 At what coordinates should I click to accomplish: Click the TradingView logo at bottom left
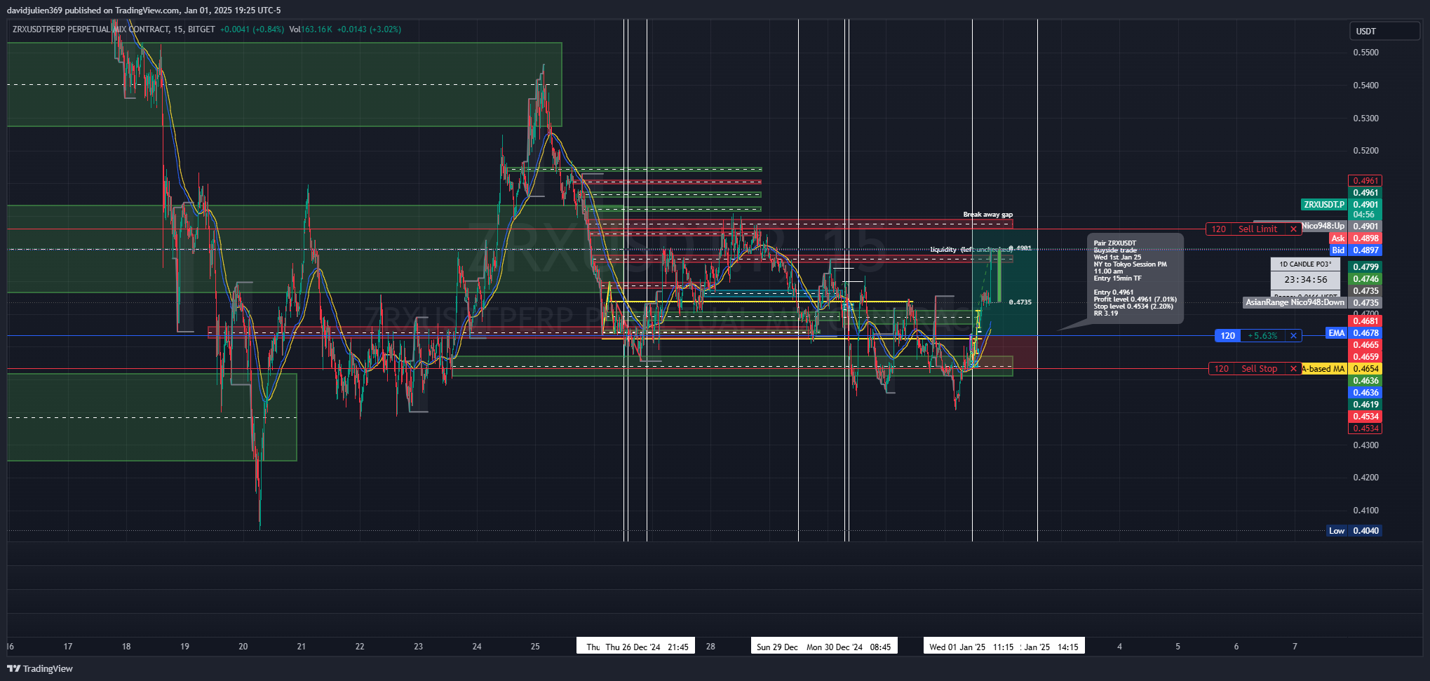click(40, 668)
